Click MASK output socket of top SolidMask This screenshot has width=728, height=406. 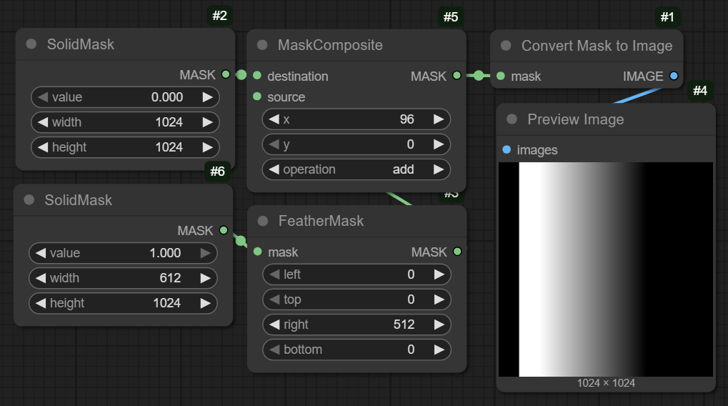pos(226,74)
